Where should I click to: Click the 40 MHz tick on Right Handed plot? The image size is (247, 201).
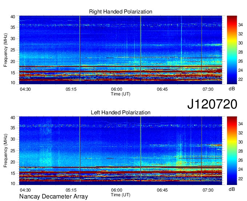click(x=13, y=17)
